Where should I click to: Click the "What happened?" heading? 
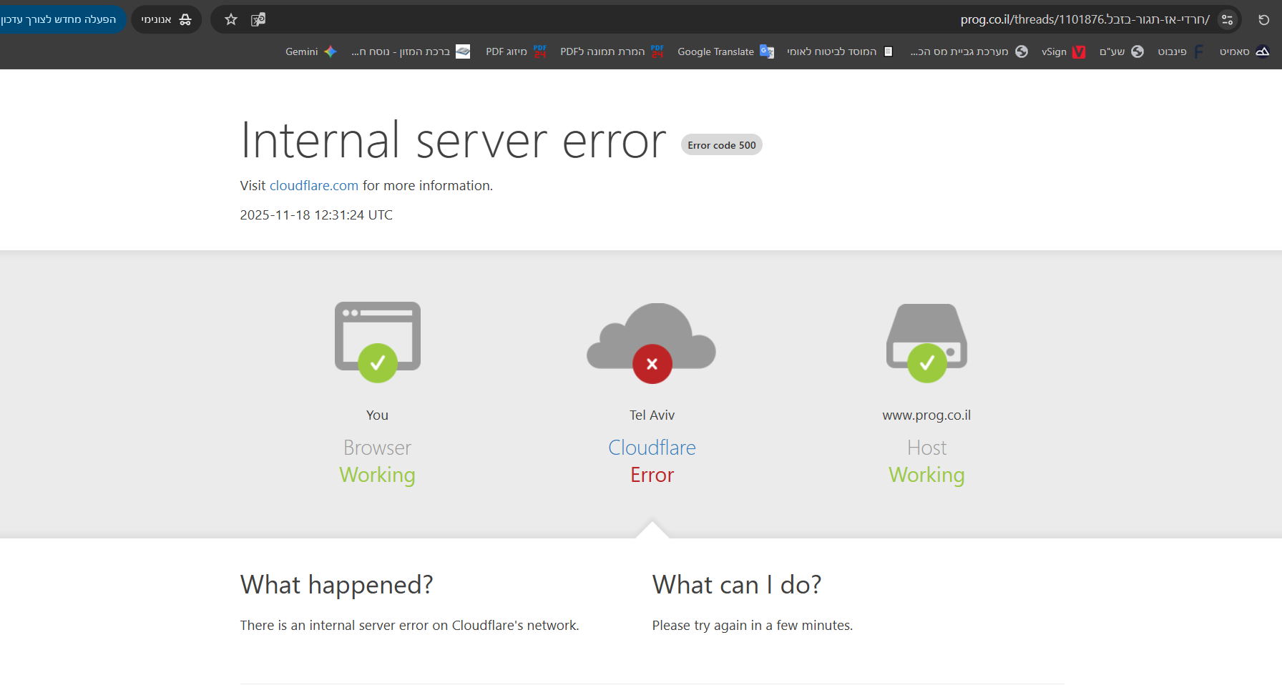click(337, 585)
